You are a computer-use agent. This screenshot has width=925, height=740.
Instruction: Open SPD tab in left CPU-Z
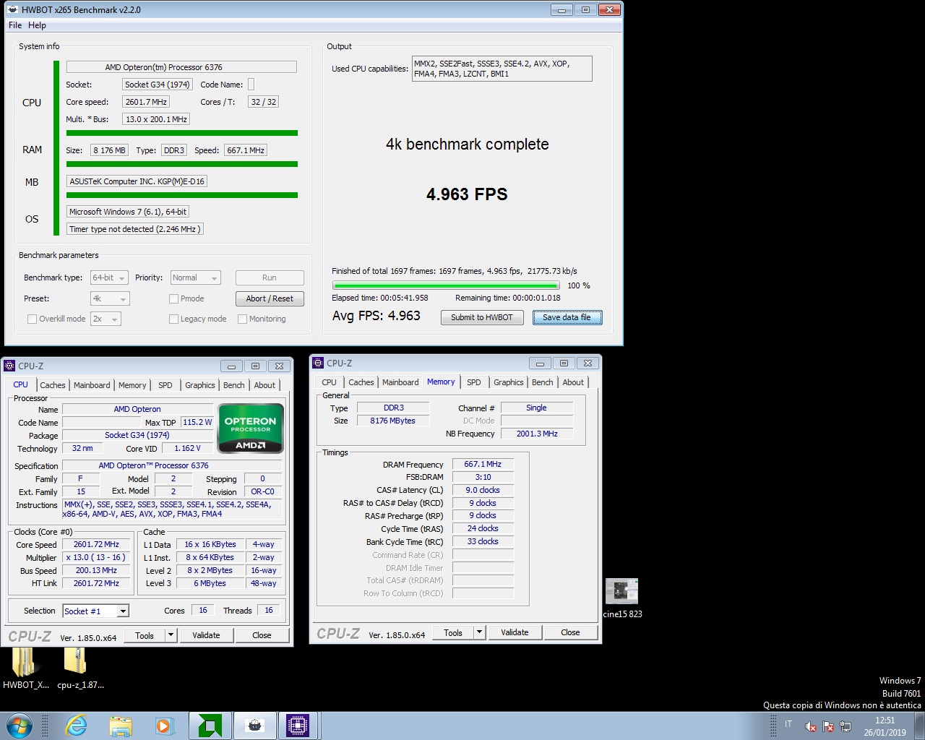tap(165, 385)
